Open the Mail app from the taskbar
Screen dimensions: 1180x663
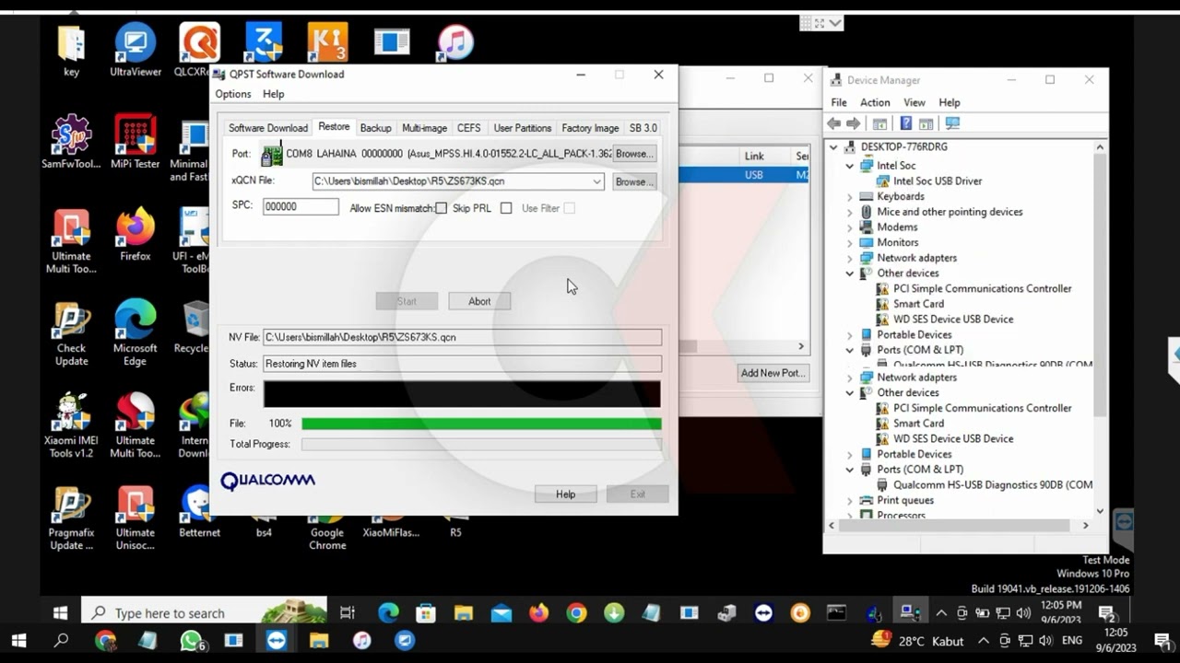[x=501, y=613]
